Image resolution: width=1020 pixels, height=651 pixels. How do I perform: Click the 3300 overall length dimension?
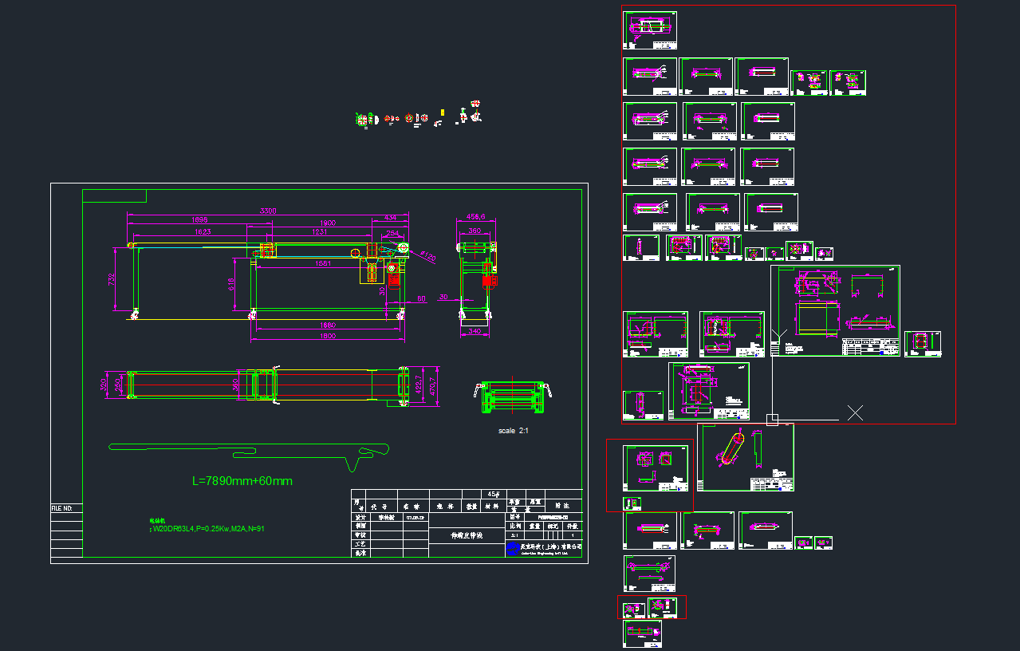click(268, 211)
